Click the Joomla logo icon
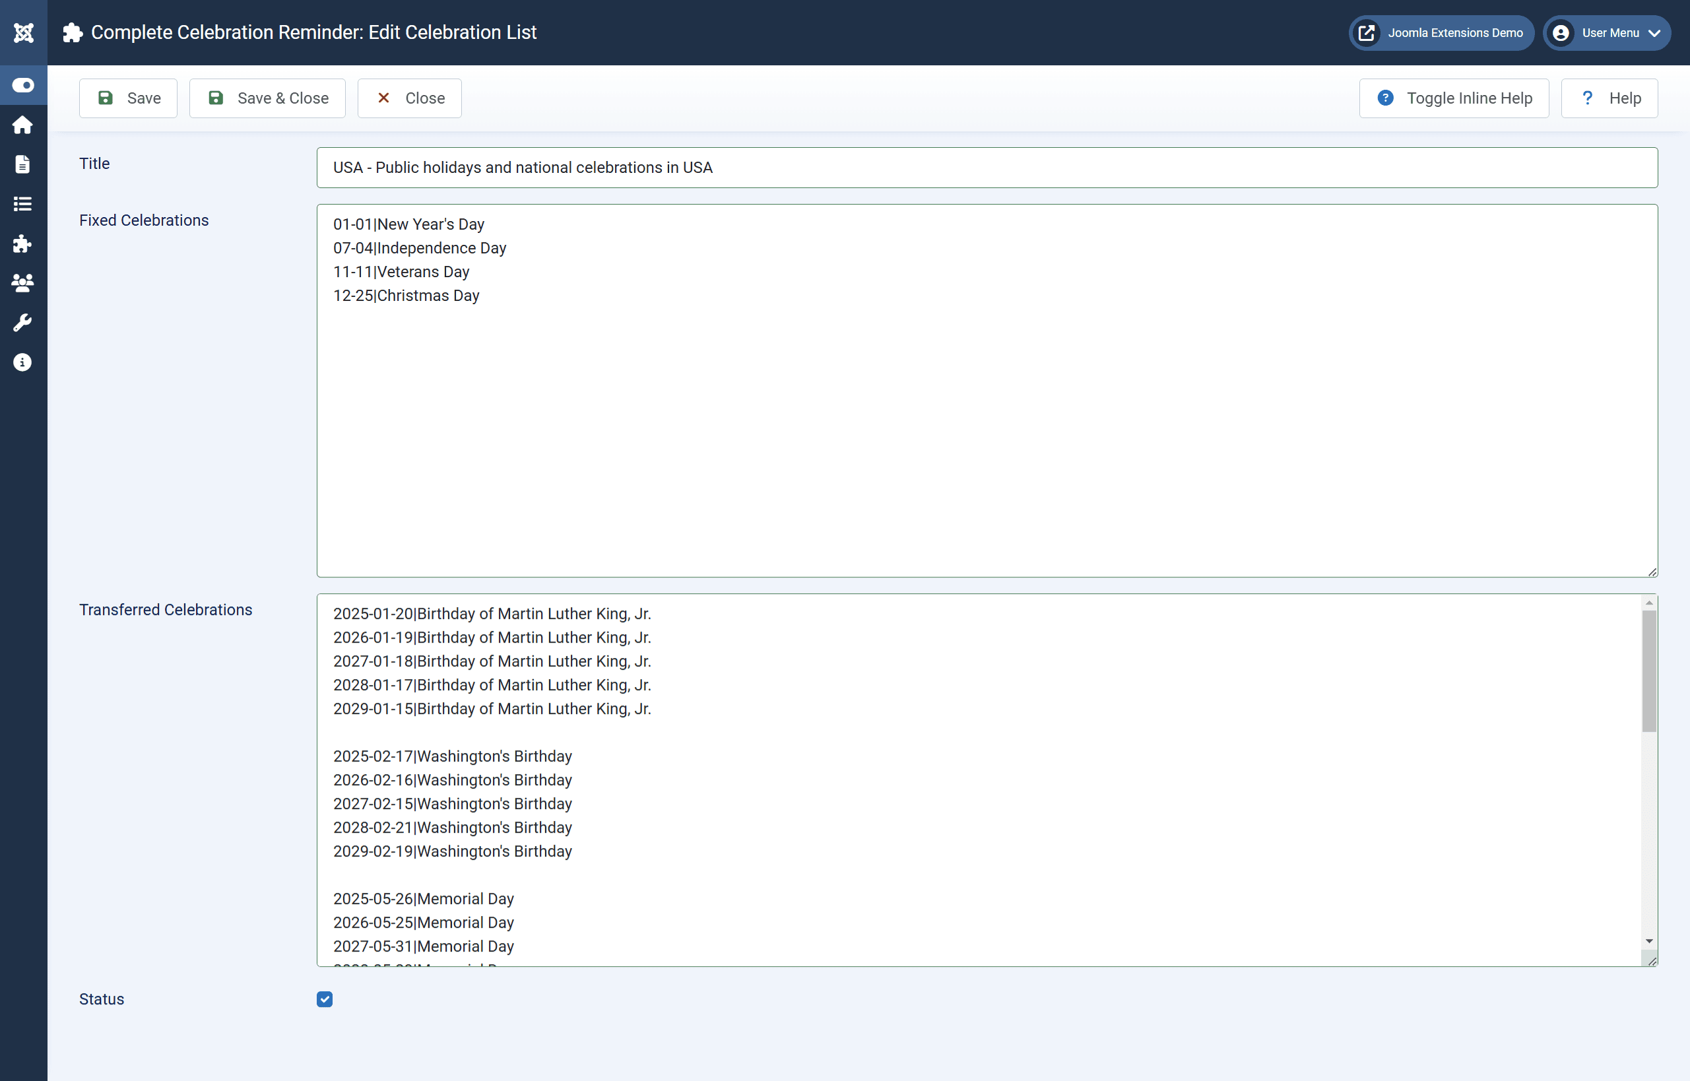Image resolution: width=1690 pixels, height=1081 pixels. point(23,32)
